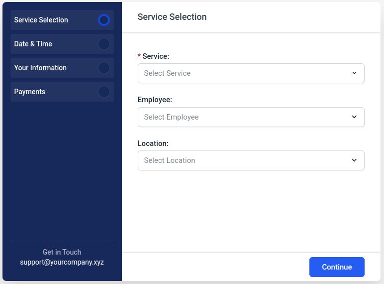Click the chevron arrow in Location field
The height and width of the screenshot is (284, 384).
click(x=354, y=160)
